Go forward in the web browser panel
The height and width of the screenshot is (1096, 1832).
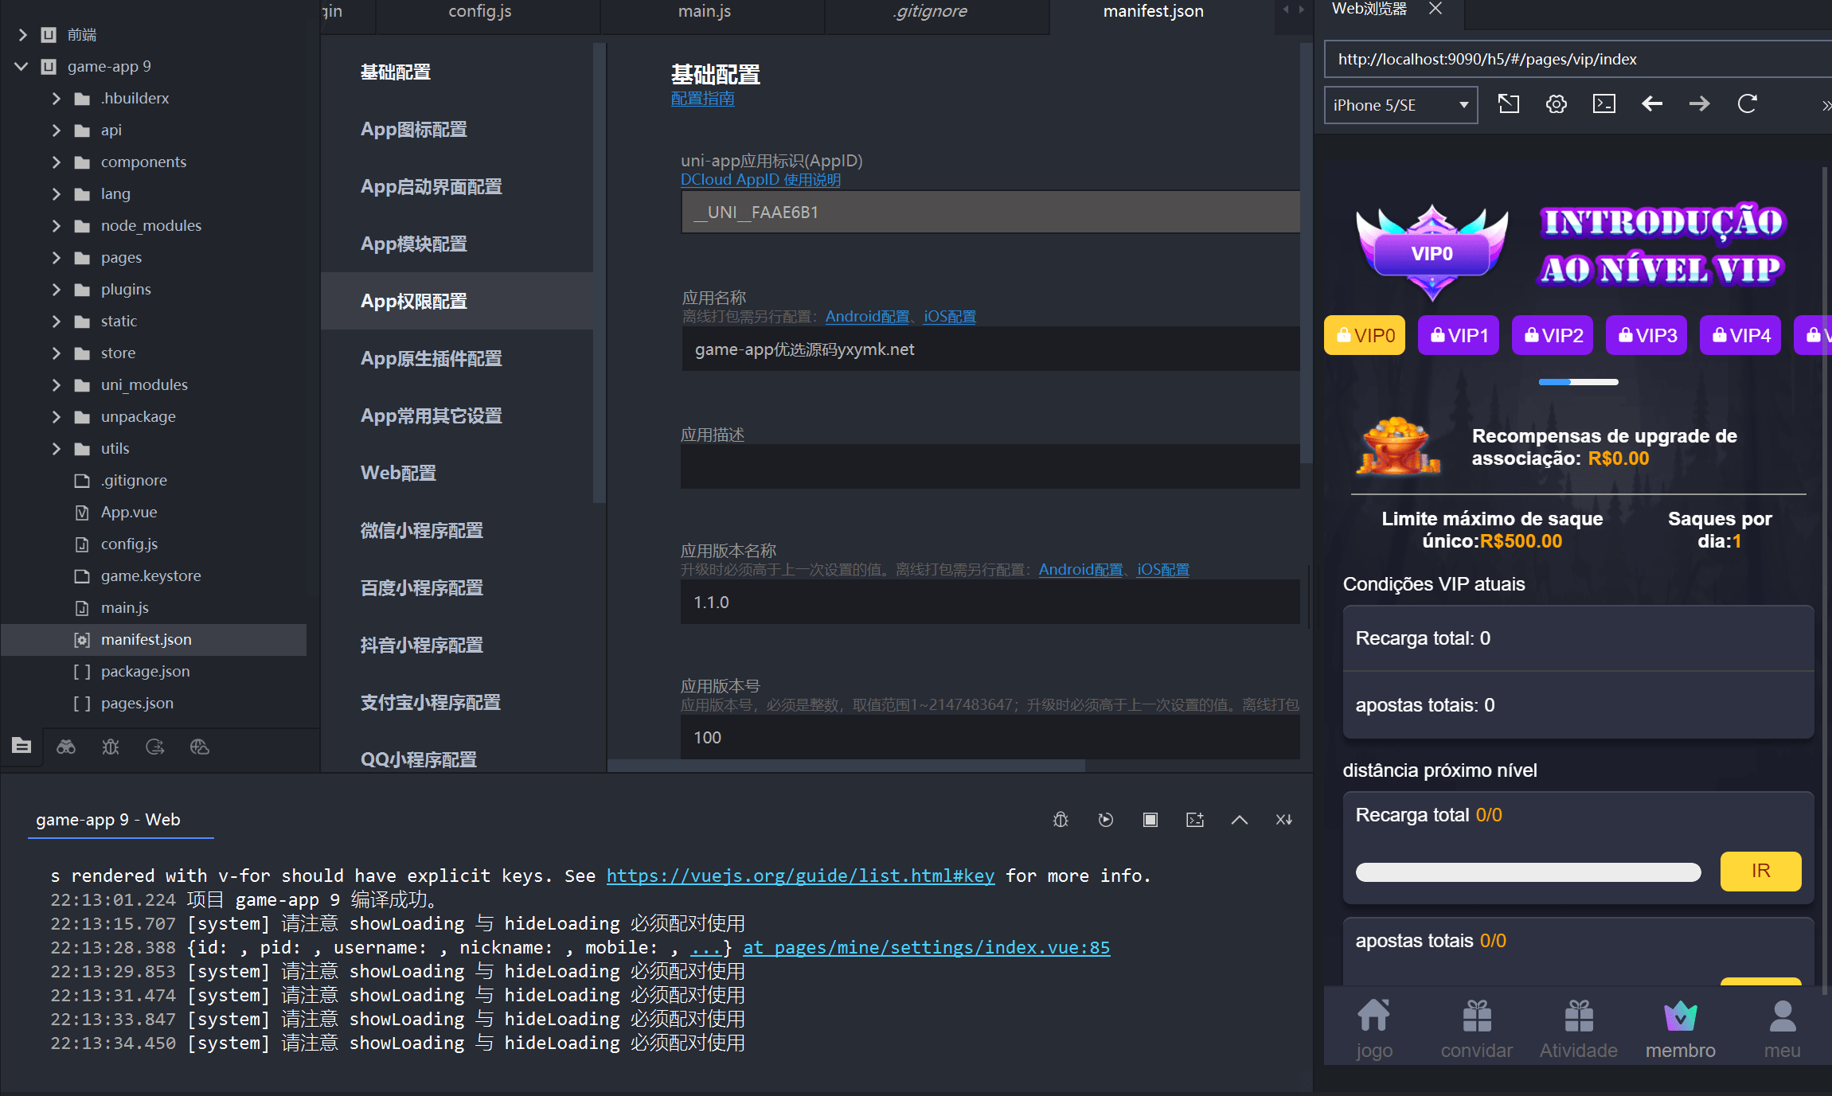coord(1700,104)
